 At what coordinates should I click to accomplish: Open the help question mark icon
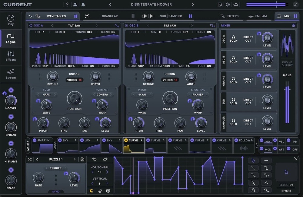coord(67,5)
